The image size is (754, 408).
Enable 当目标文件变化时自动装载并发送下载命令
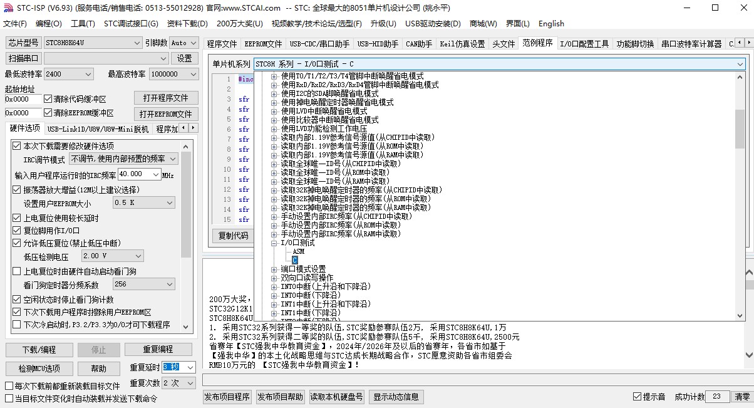pos(9,399)
